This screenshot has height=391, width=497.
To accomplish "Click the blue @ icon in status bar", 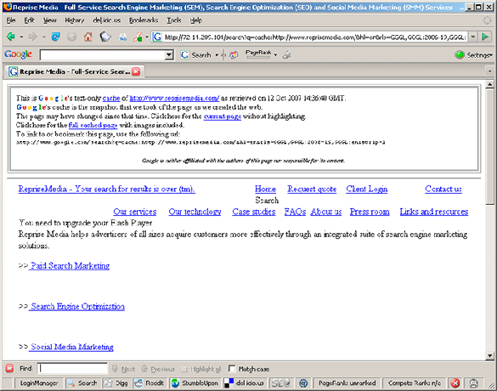I will tap(303, 383).
